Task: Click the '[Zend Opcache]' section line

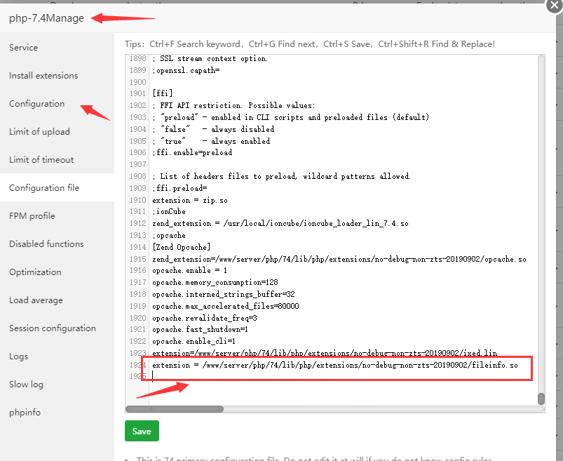Action: [x=182, y=247]
